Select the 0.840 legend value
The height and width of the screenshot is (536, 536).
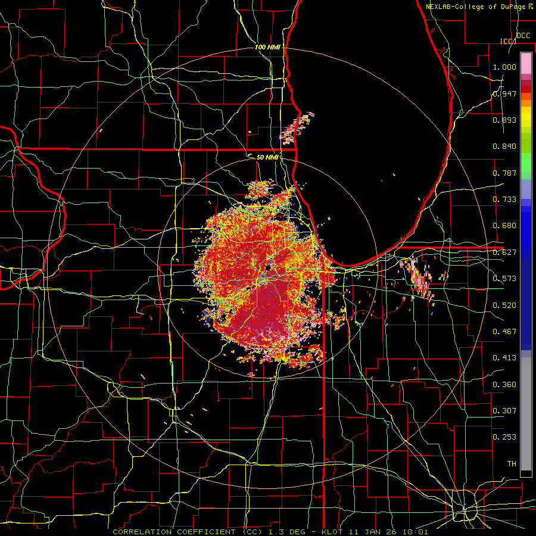point(504,147)
